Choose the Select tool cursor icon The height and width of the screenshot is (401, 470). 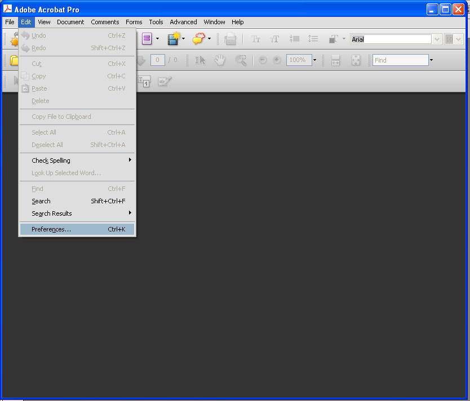click(x=200, y=60)
